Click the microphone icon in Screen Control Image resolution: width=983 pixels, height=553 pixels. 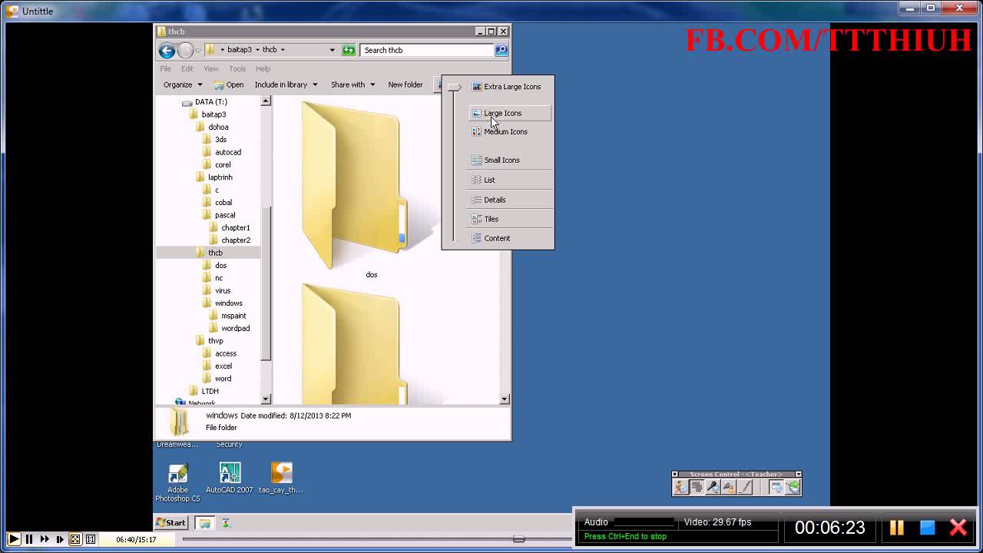(x=713, y=487)
